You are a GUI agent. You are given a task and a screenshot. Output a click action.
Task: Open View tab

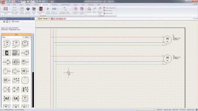(x=21, y=5)
